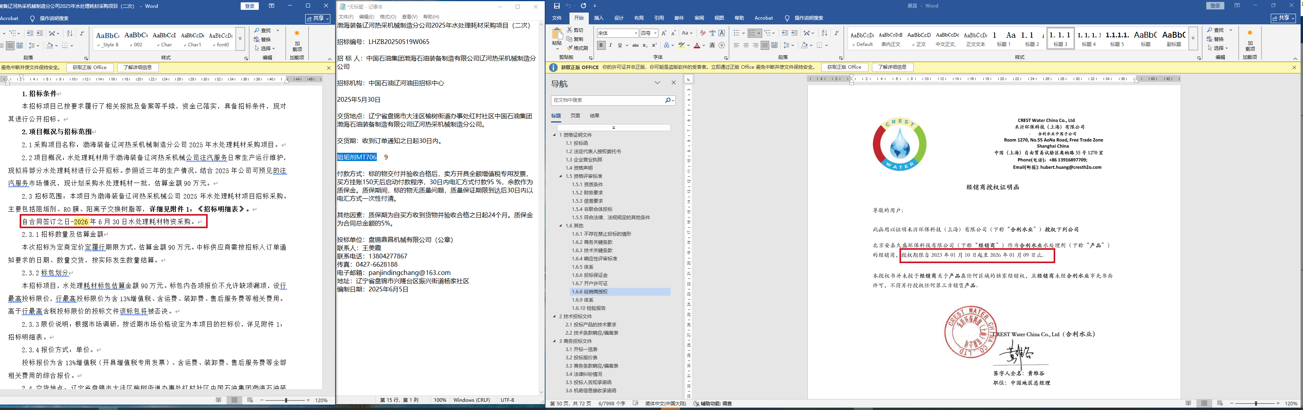Click Format Painter (格式刷) in right Word

click(578, 48)
